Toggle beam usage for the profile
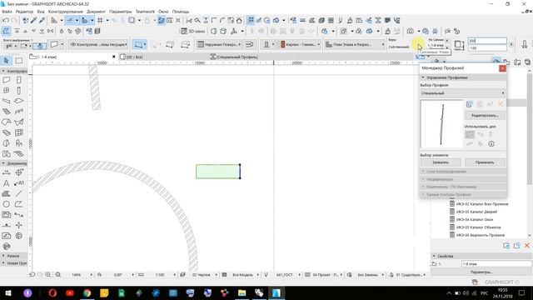This screenshot has width=533, height=300. pos(480,134)
